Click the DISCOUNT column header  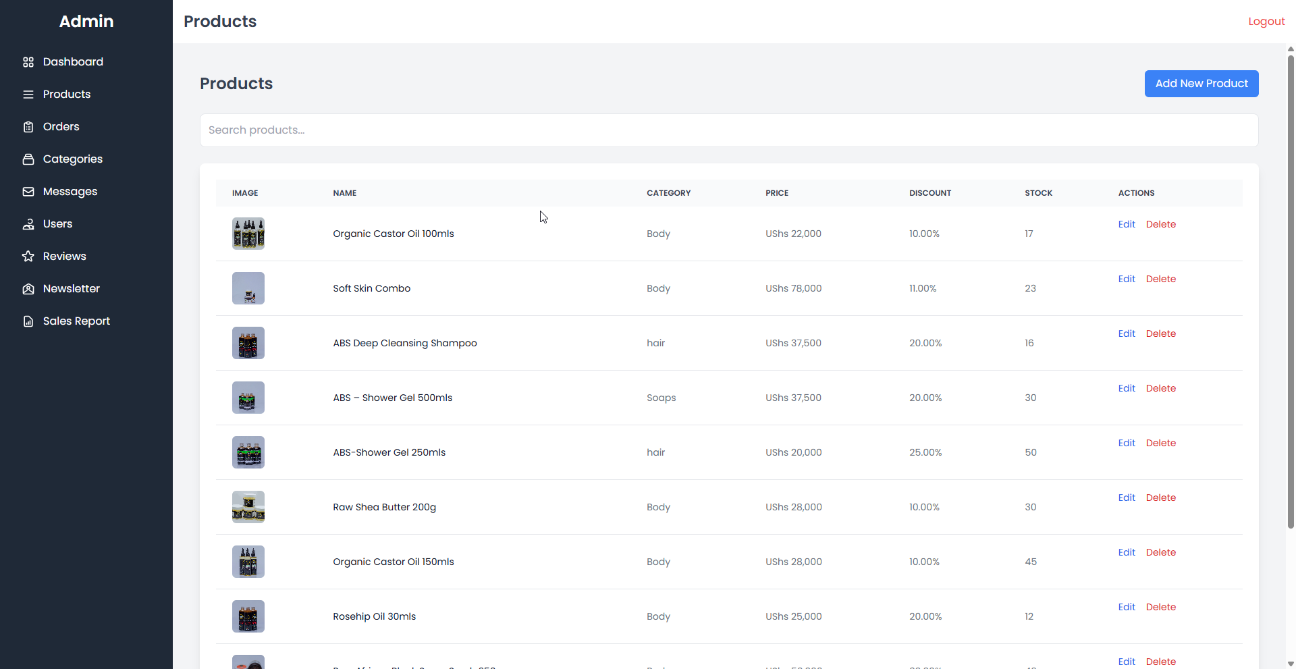930,193
